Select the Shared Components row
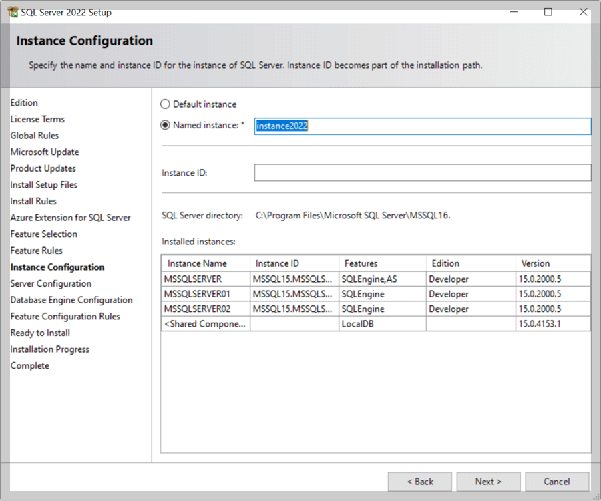601x501 pixels. pyautogui.click(x=375, y=324)
